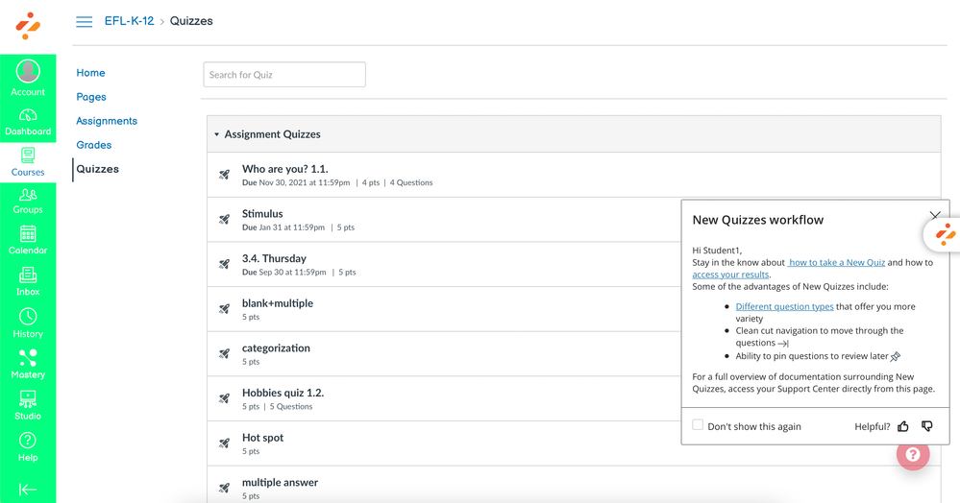This screenshot has height=503, width=960.
Task: Click the Groups icon in sidebar
Action: (x=28, y=200)
